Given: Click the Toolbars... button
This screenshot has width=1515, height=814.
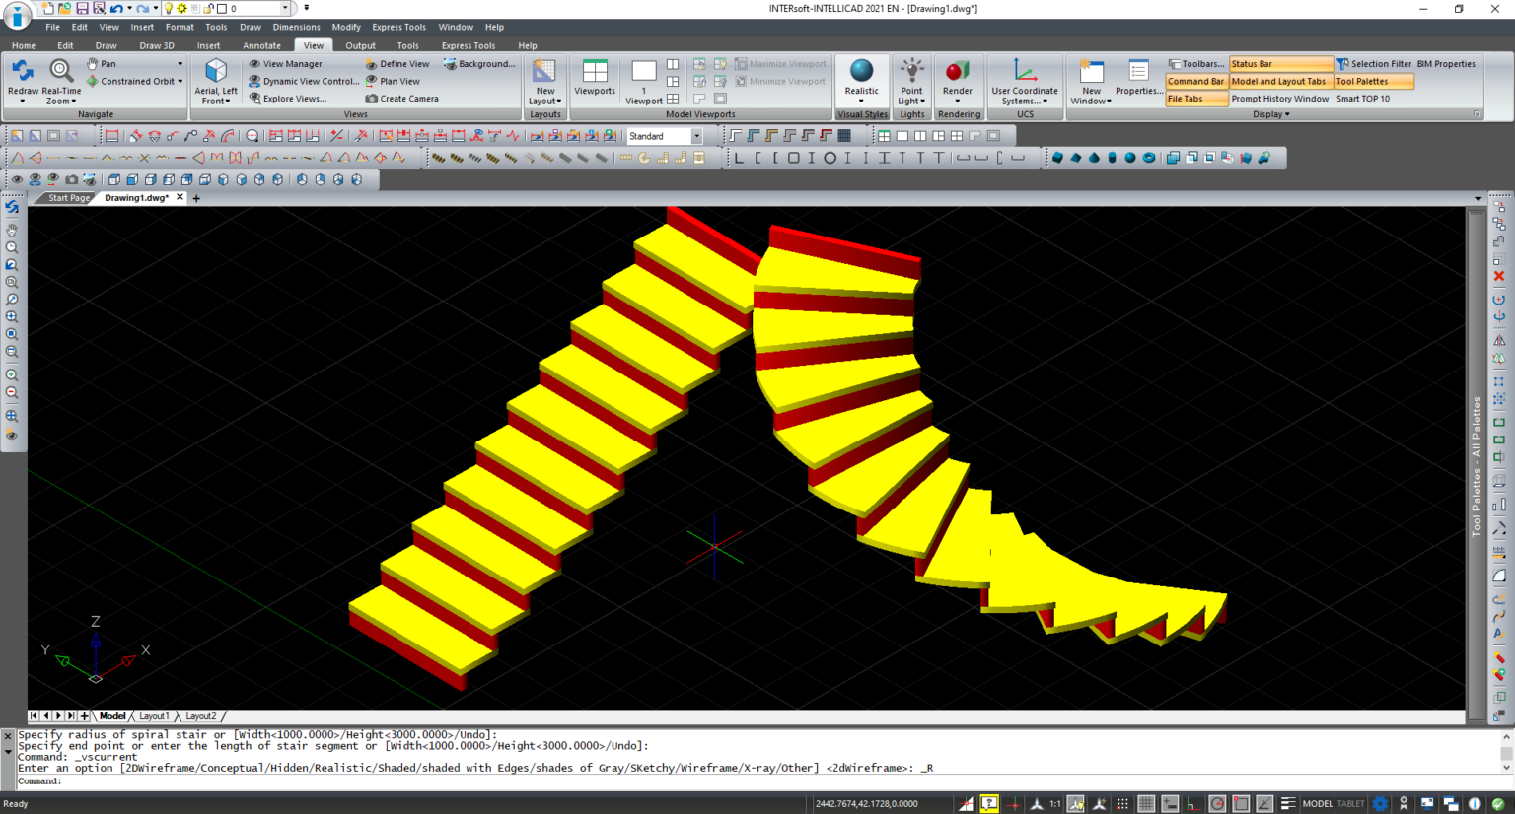Looking at the screenshot, I should [1196, 63].
